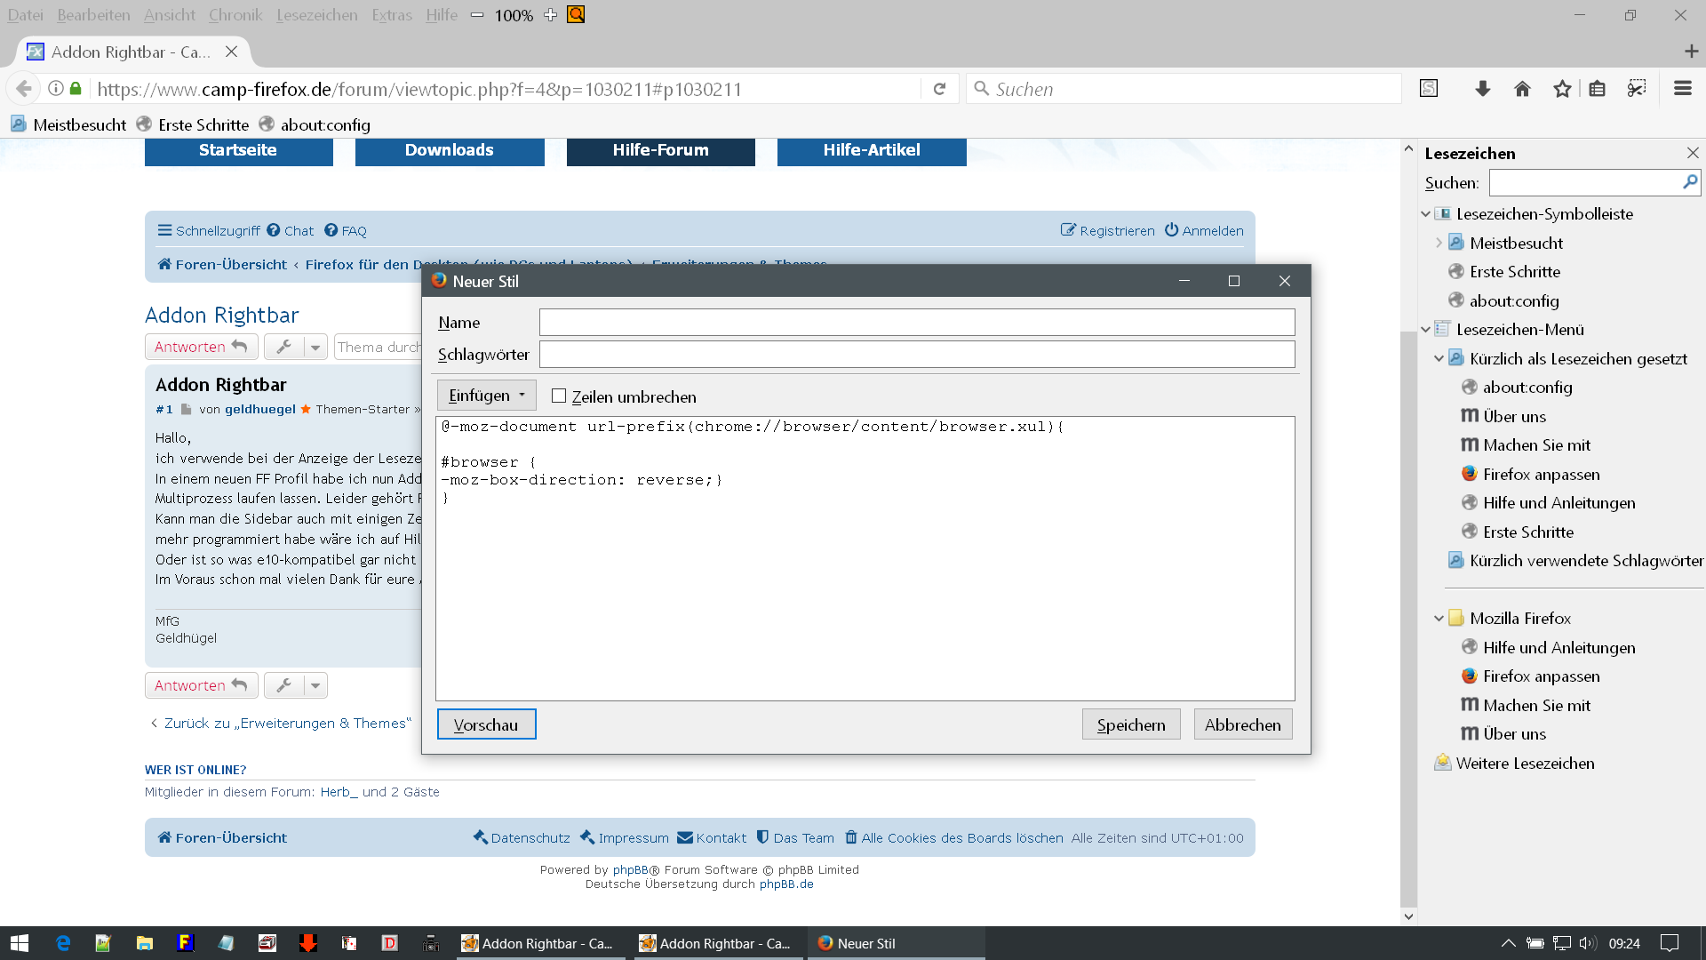
Task: Click the Home toolbar icon
Action: click(1522, 89)
